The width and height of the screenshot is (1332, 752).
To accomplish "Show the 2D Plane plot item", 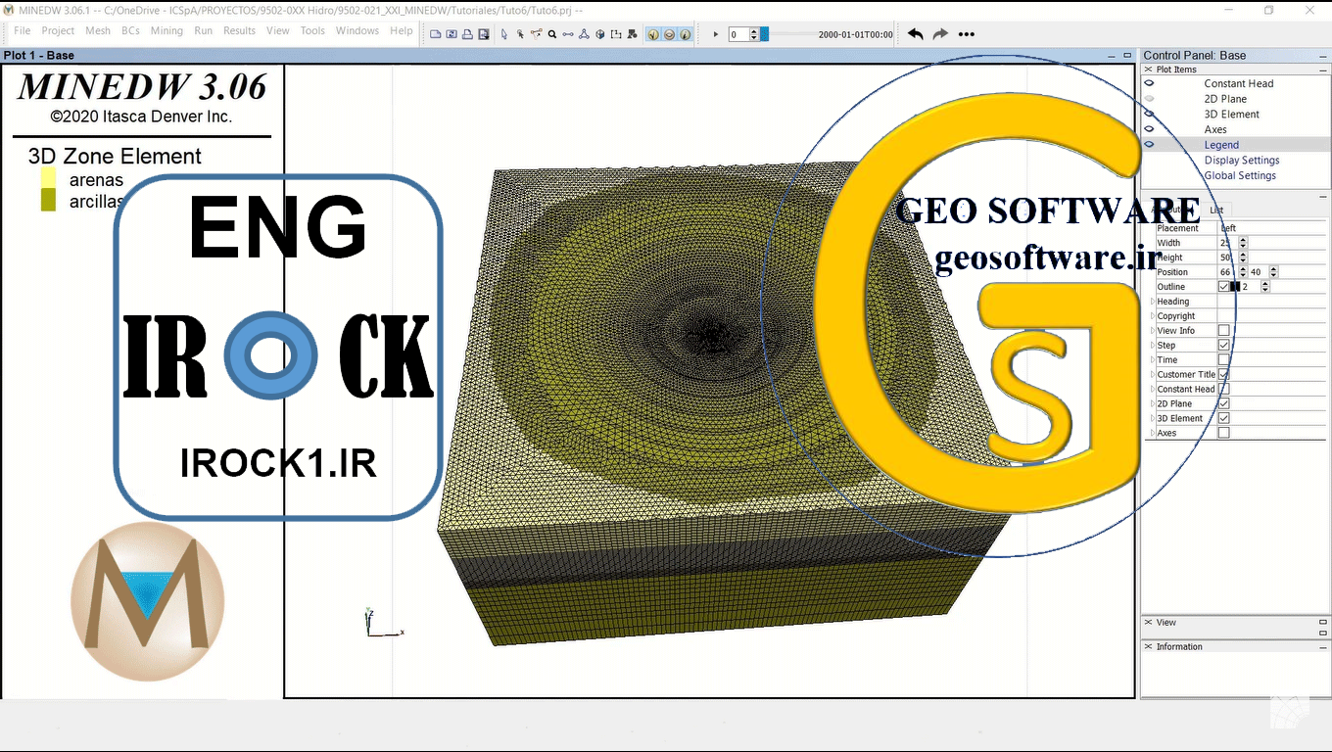I will tap(1150, 99).
